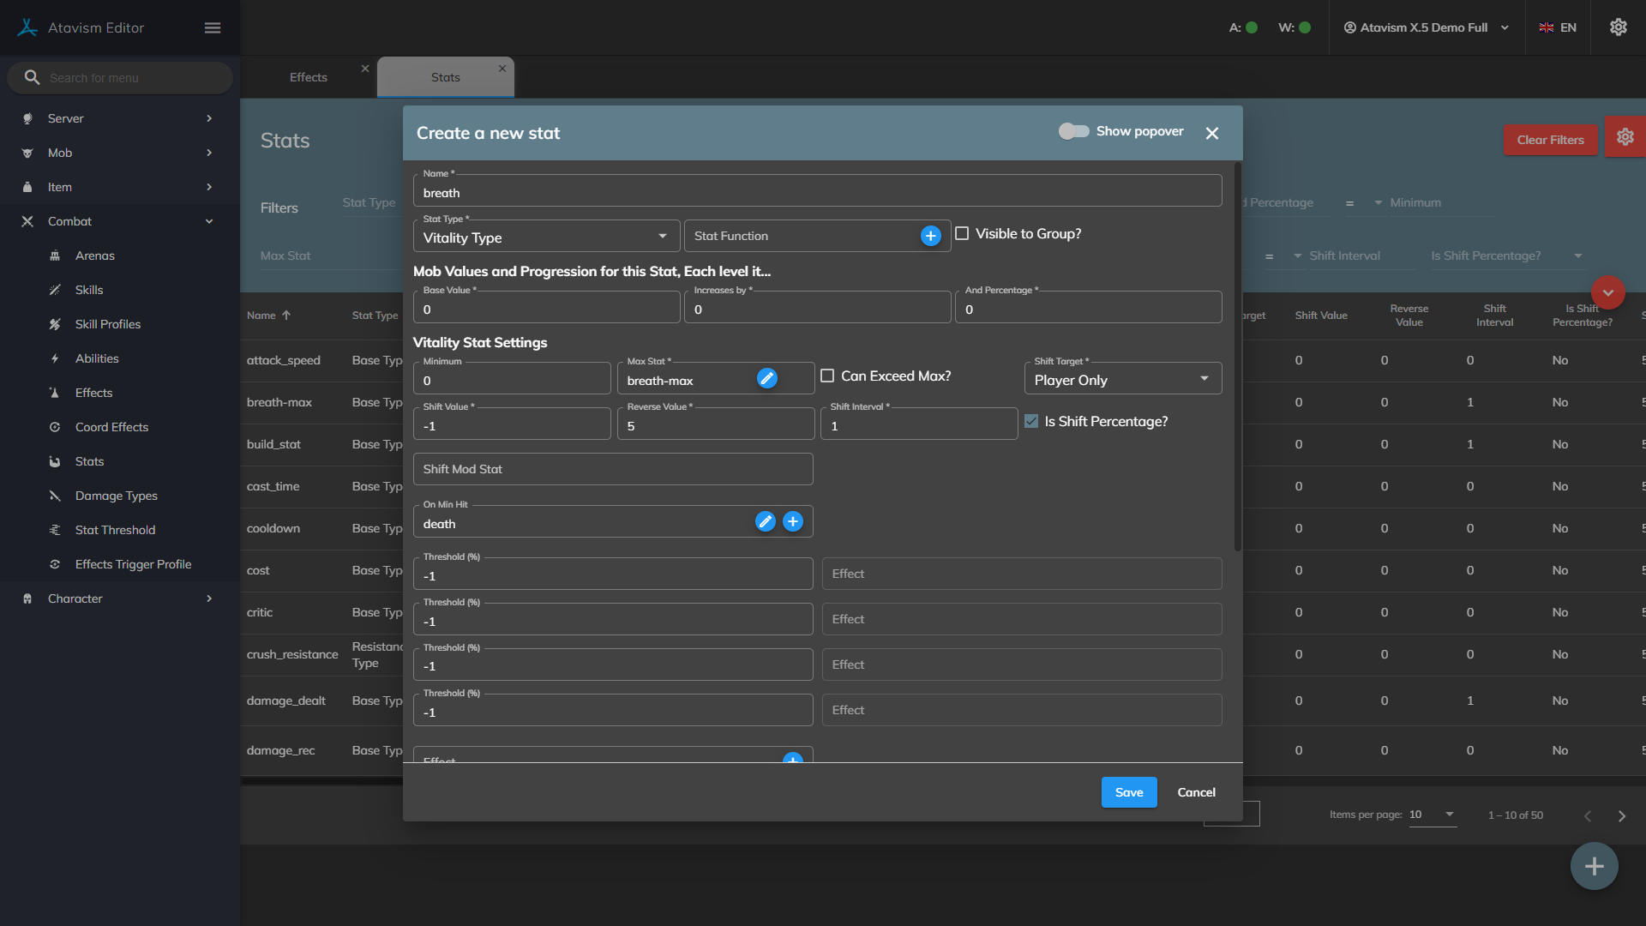Click the edit pencil in On Min Hit field

pos(765,521)
